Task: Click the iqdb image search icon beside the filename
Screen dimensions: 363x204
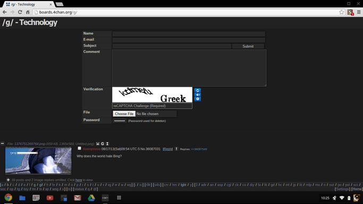Action: click(x=98, y=144)
